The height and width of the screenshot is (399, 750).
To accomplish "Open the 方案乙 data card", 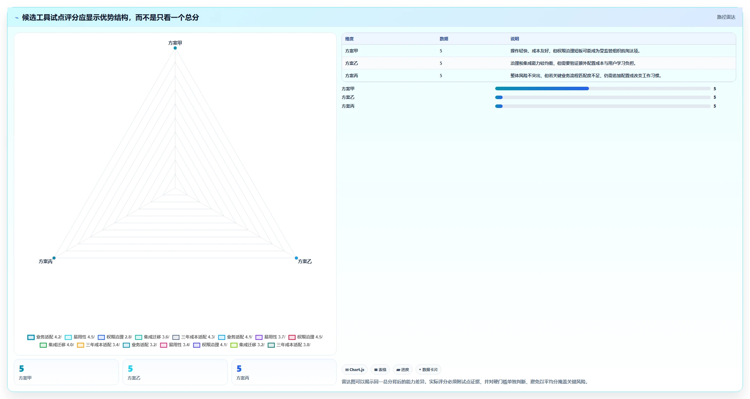I will (175, 372).
